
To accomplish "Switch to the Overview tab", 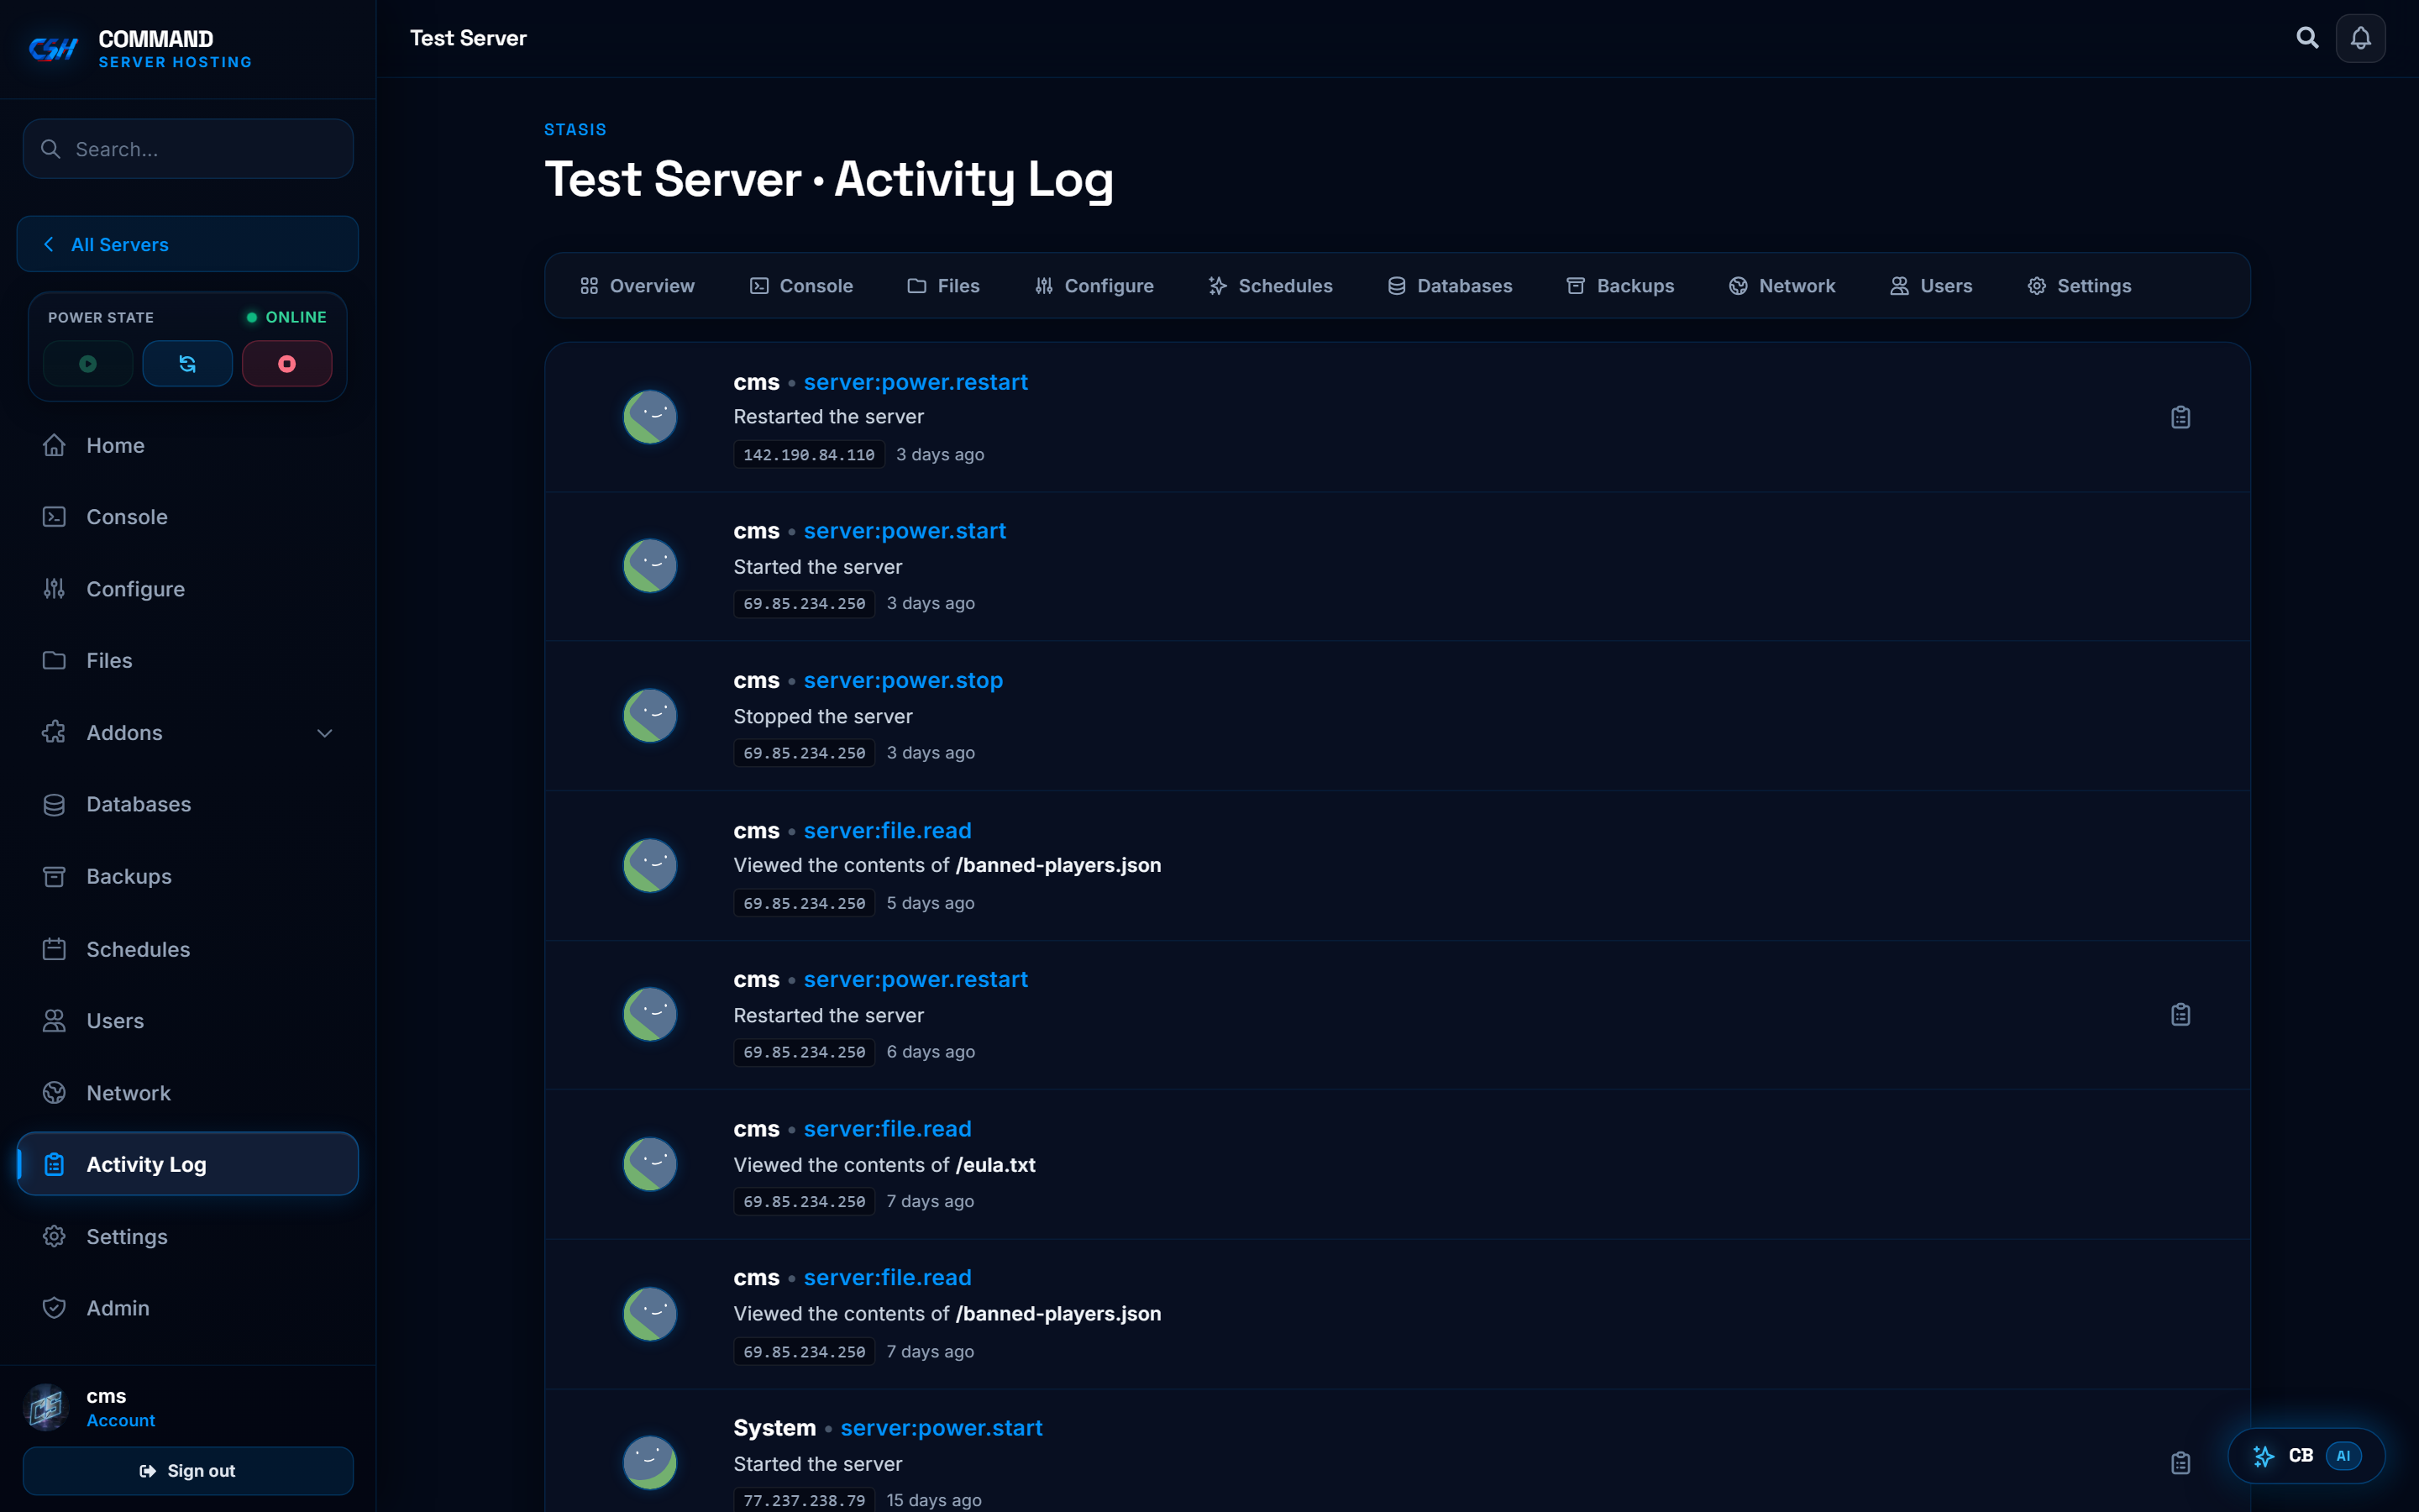I will pos(637,286).
